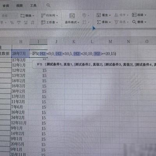This screenshot has width=156, height=156.
Task: Click the 排序 sort button
Action: point(121,15)
